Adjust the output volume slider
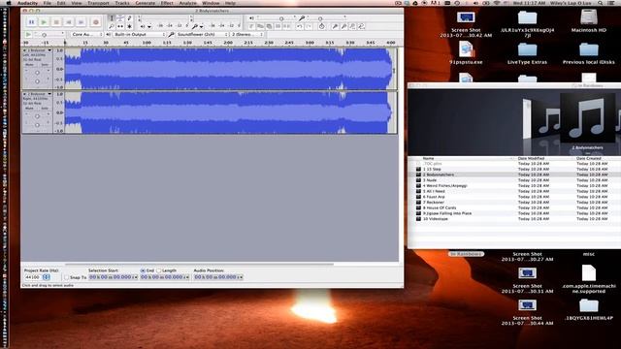This screenshot has height=349, width=621. [281, 18]
